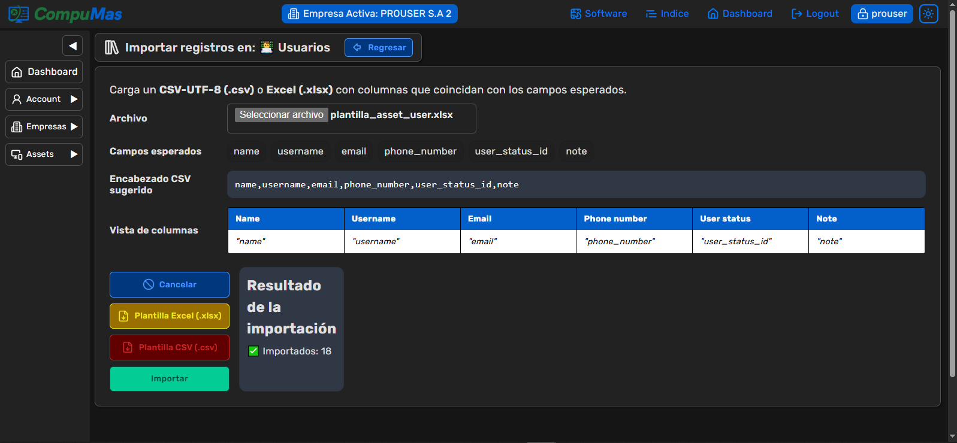Viewport: 957px width, 443px height.
Task: Click the green Importar button
Action: point(170,379)
